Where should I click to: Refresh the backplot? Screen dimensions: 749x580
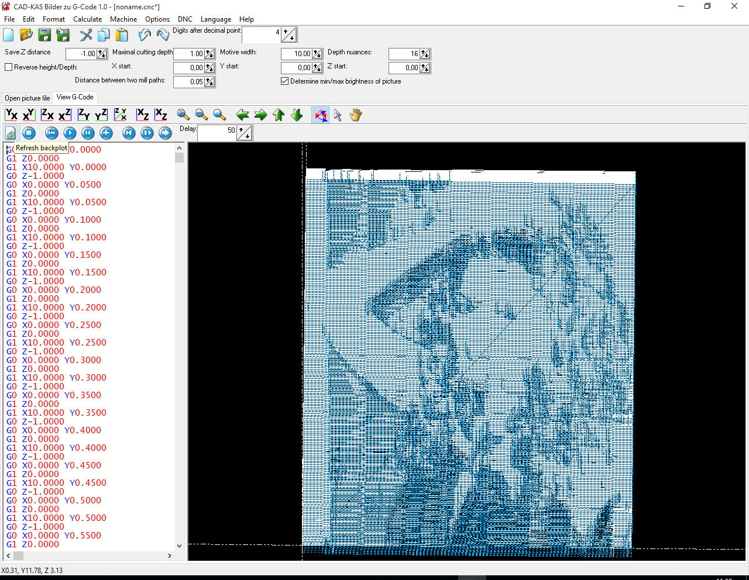click(x=11, y=133)
